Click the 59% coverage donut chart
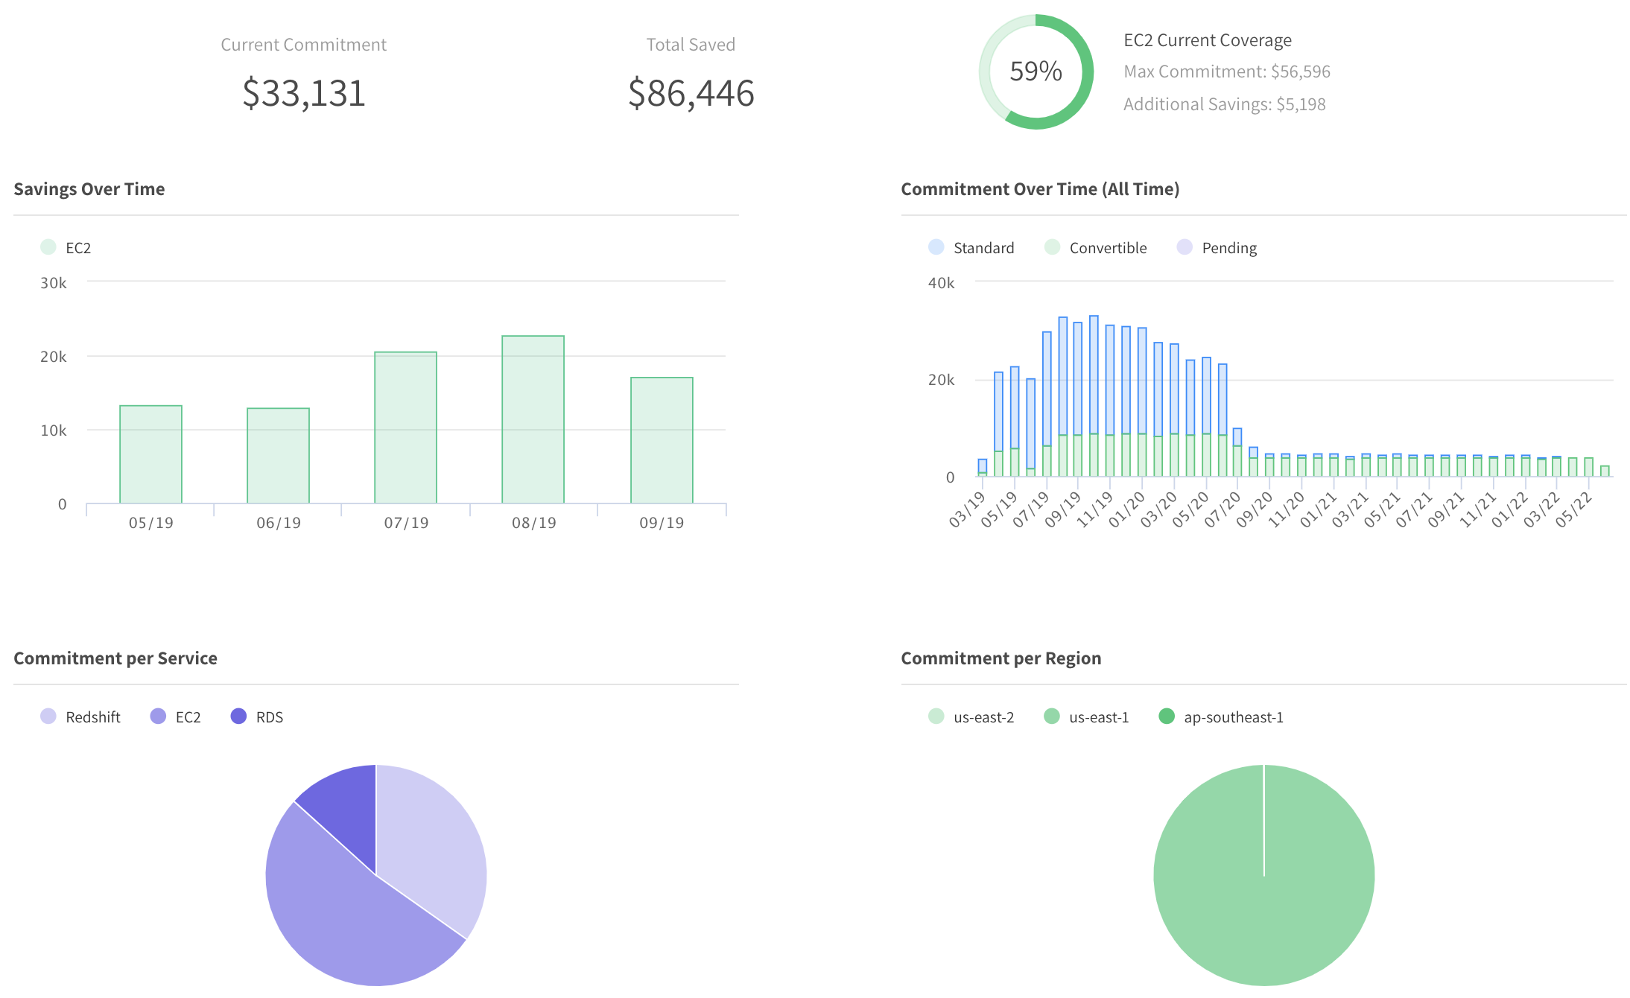This screenshot has height=998, width=1630. click(1036, 71)
